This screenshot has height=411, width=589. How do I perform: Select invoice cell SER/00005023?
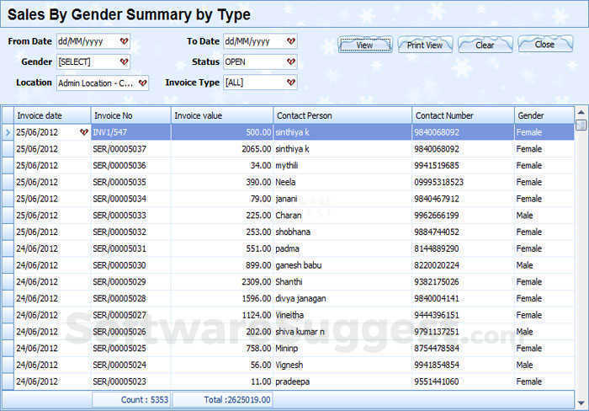click(x=131, y=382)
